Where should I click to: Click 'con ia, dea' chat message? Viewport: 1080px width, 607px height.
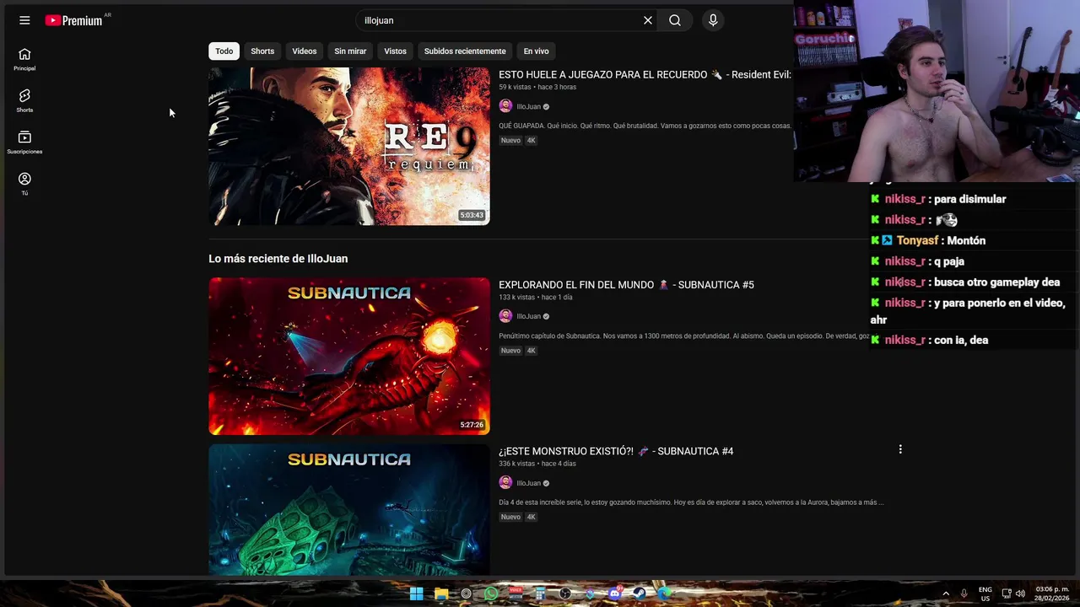pyautogui.click(x=929, y=340)
